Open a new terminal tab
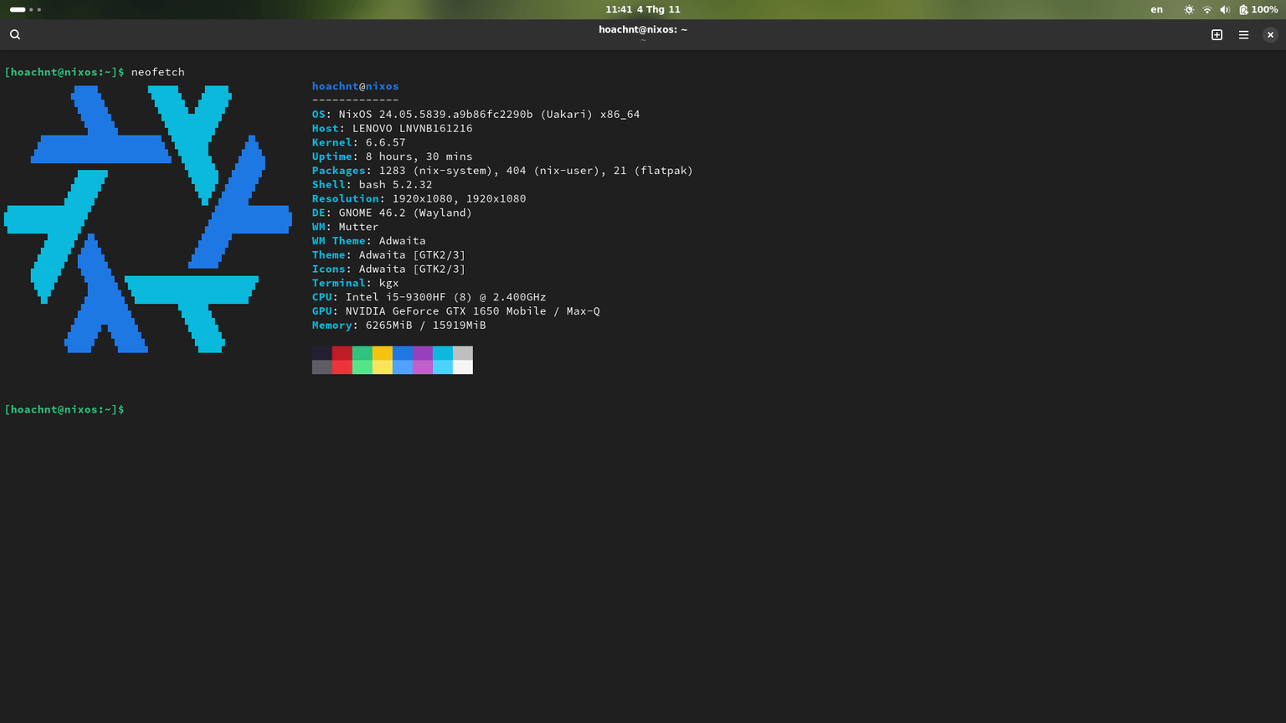1286x723 pixels. [1217, 34]
